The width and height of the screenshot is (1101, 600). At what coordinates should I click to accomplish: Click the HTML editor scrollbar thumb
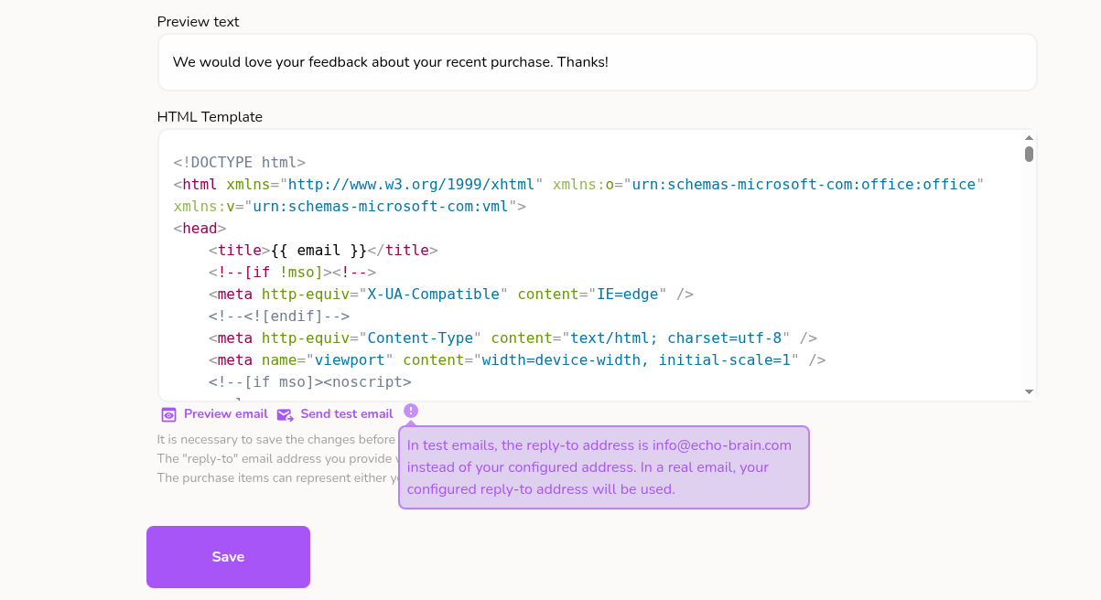point(1029,154)
